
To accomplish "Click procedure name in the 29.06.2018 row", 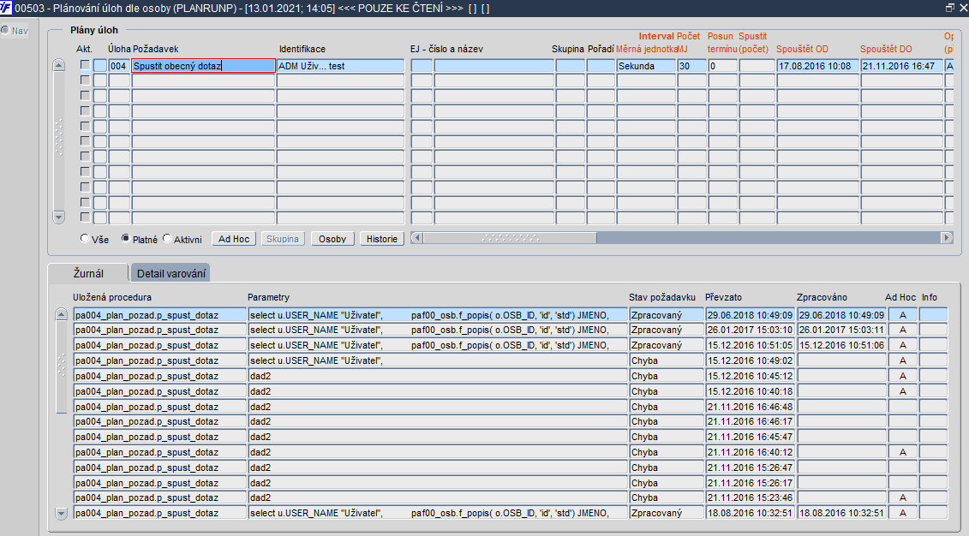I will tap(160, 315).
